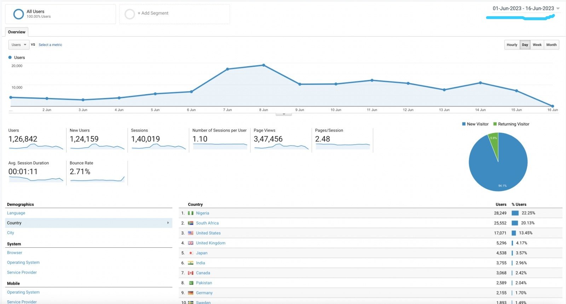Click the Page Views 3,47,456 metric
Image resolution: width=566 pixels, height=304 pixels.
[281, 139]
